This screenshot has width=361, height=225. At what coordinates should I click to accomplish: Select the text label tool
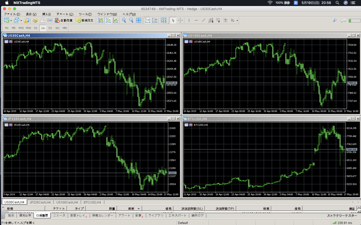[x=225, y=20]
